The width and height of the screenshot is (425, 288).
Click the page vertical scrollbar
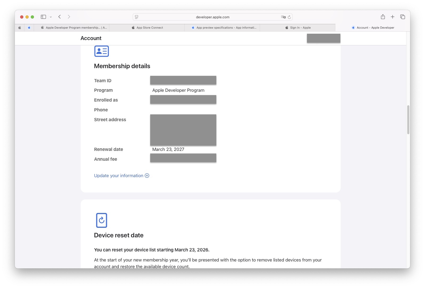(x=408, y=120)
